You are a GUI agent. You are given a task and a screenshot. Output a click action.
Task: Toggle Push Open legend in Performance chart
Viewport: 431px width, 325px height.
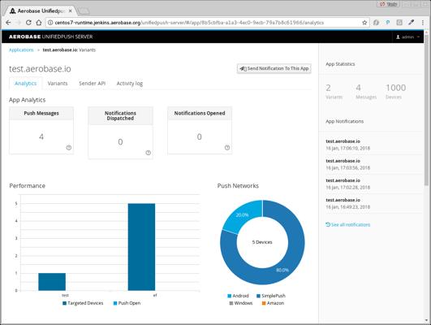pyautogui.click(x=127, y=303)
